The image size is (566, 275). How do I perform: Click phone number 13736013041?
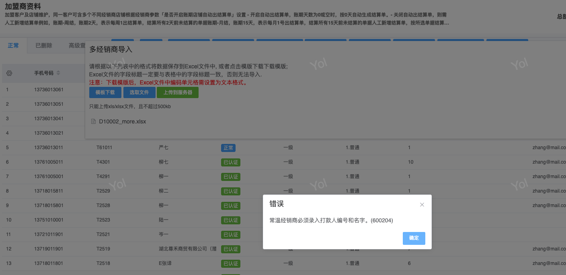49,119
